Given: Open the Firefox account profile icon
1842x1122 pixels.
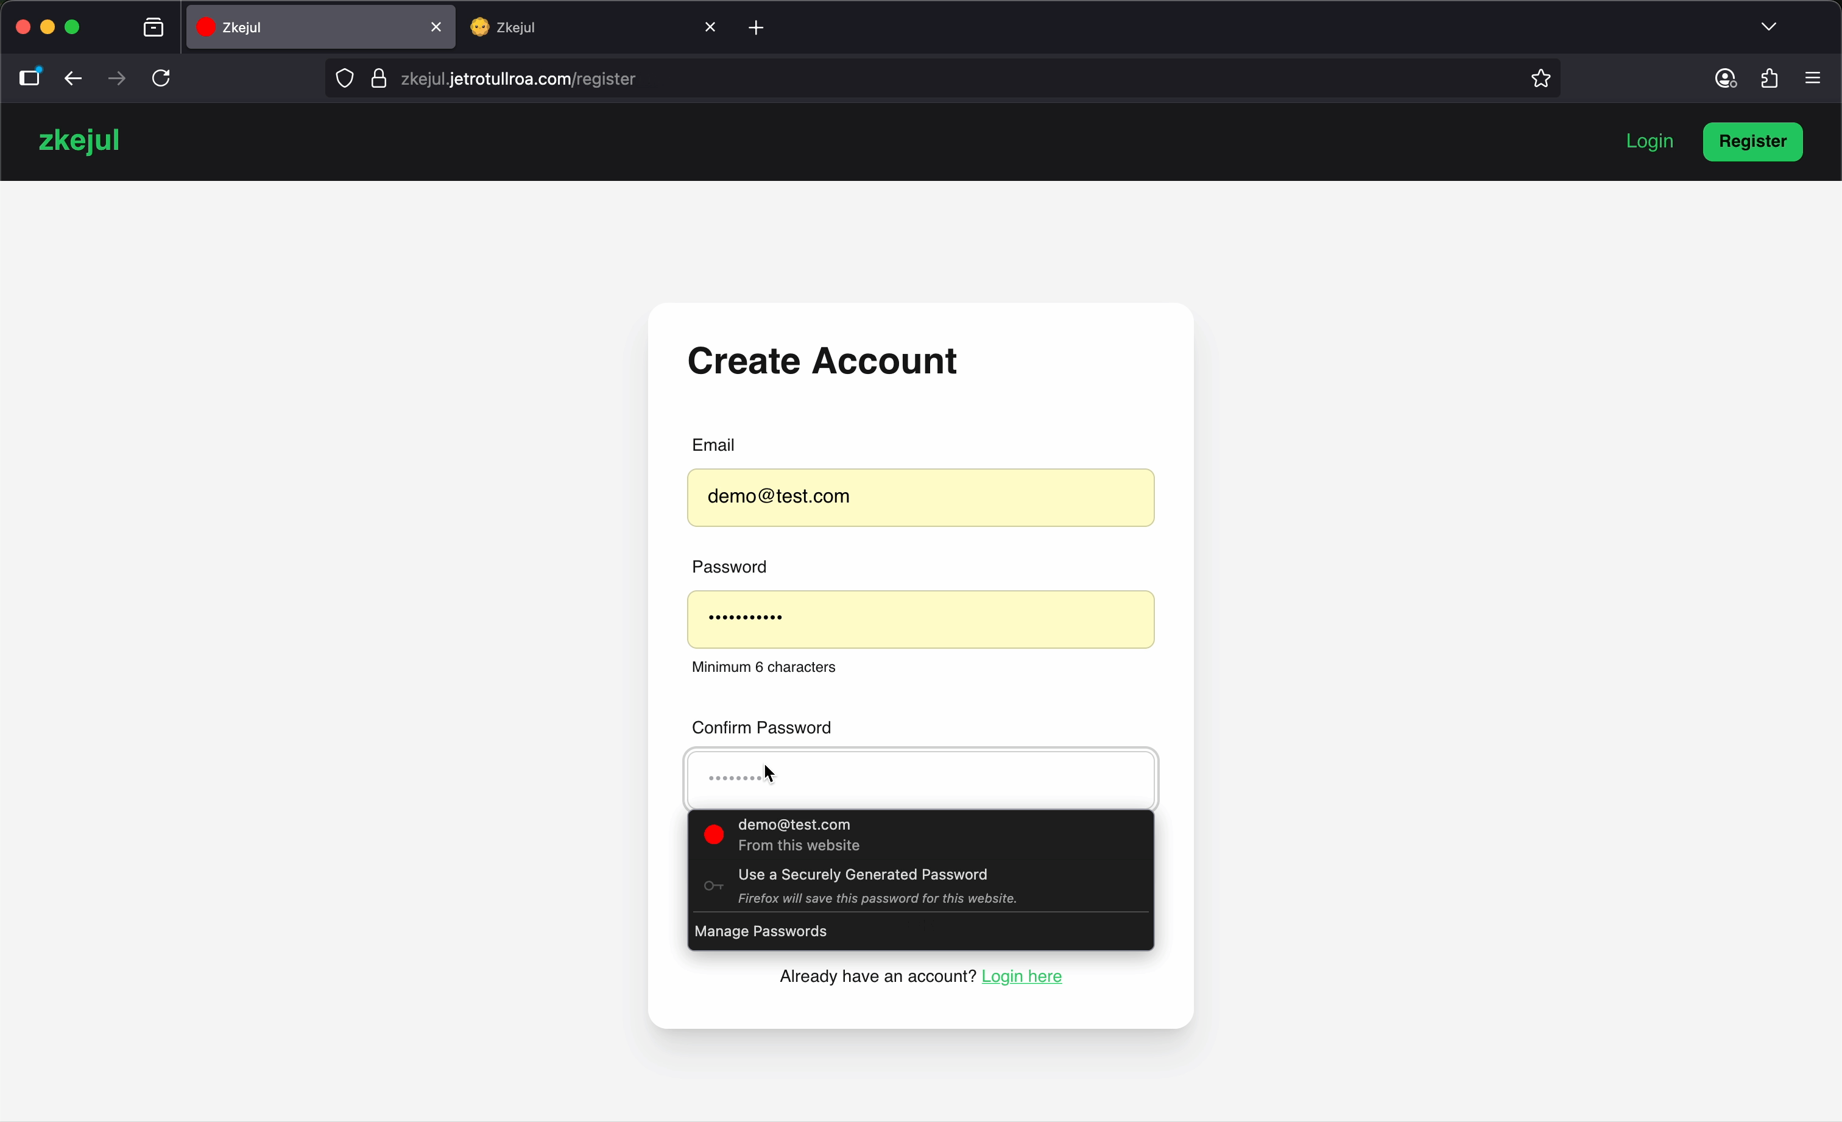Looking at the screenshot, I should pyautogui.click(x=1724, y=79).
